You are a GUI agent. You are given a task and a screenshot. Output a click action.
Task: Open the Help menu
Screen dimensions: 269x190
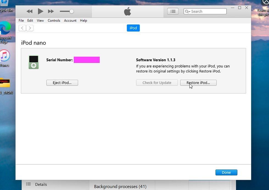[x=83, y=20]
